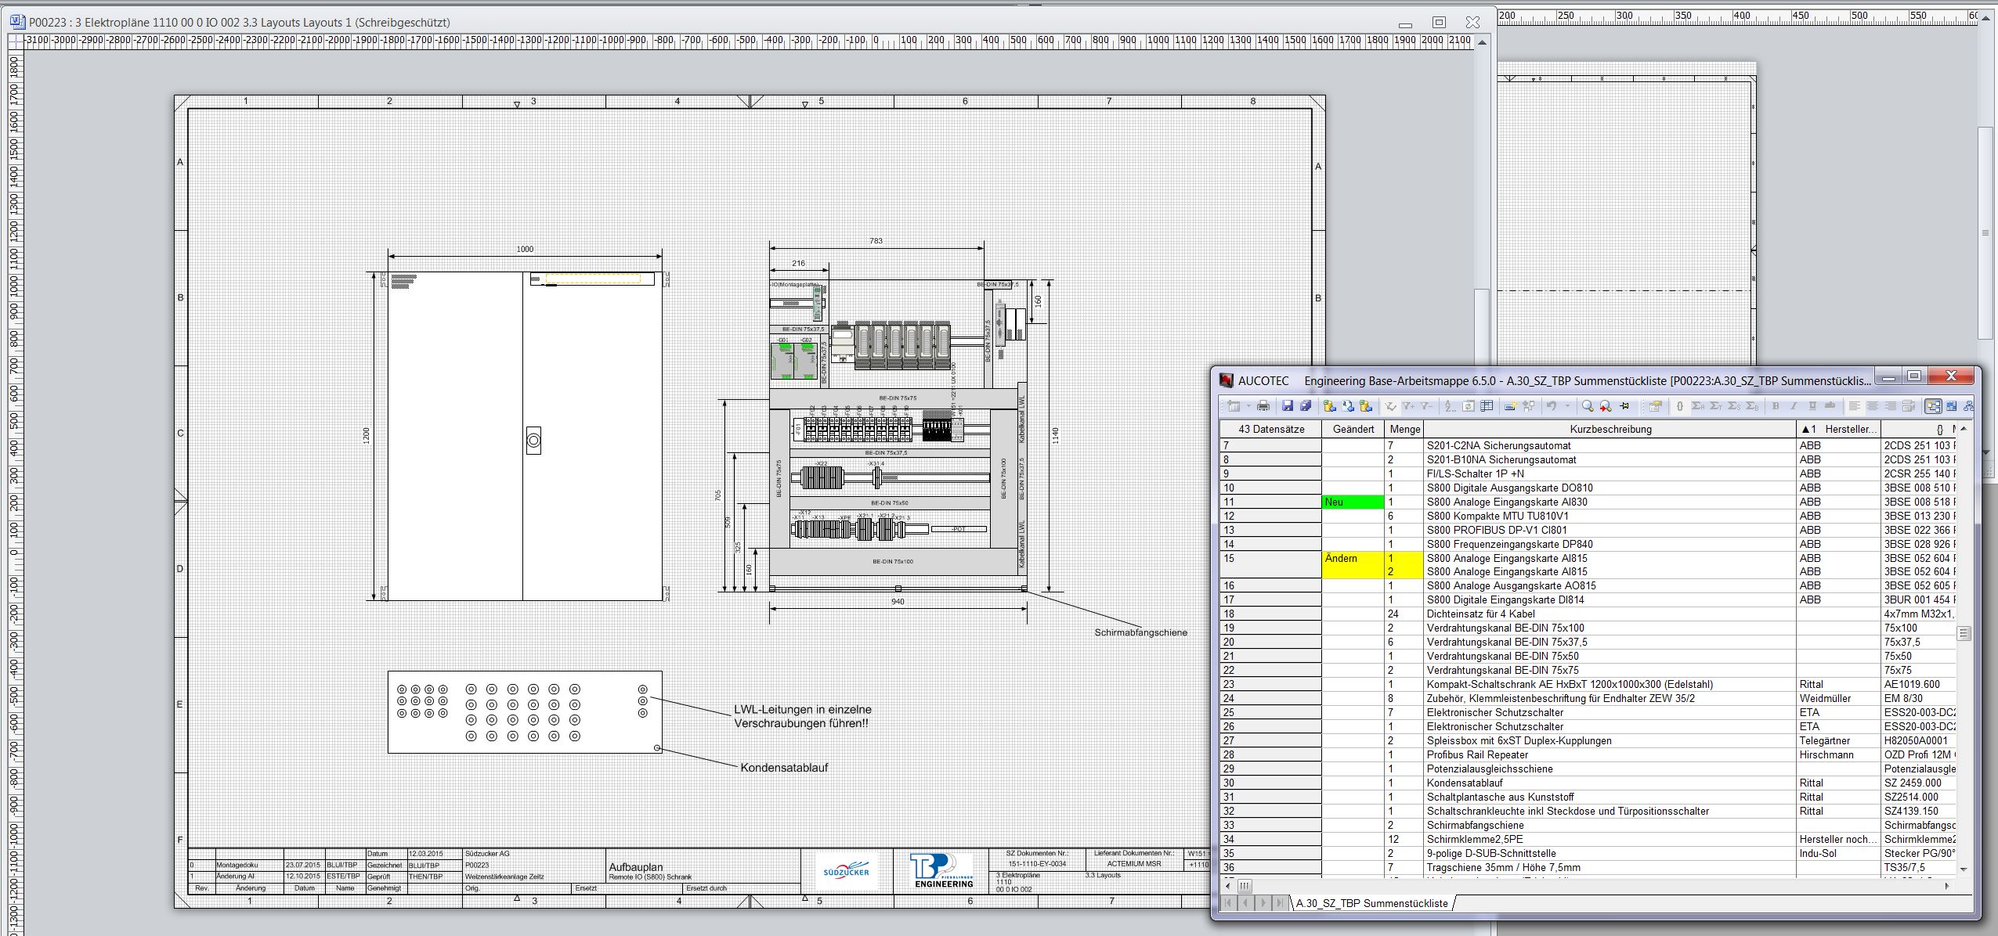
Task: Click the Südzucker logo in title block
Action: point(847,871)
